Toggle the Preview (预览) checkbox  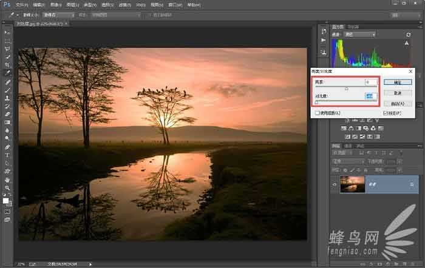[x=386, y=113]
